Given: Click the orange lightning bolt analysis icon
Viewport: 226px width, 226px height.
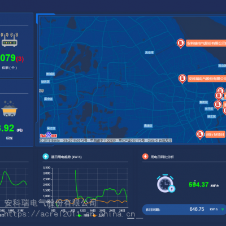Looking at the screenshot, I should point(145,157).
